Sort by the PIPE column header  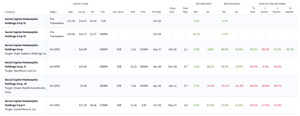pyautogui.click(x=144, y=12)
